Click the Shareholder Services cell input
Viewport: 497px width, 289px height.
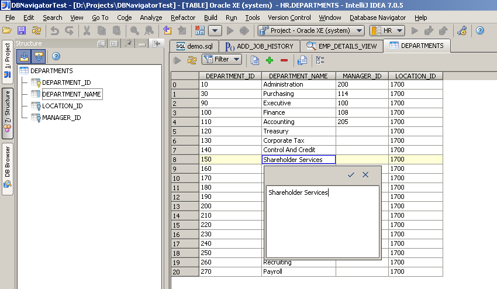point(299,160)
